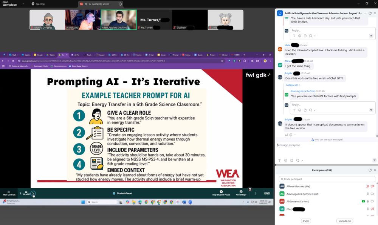Image resolution: width=378 pixels, height=225 pixels.
Task: Click the text format icon below Message everyone
Action: [x=279, y=160]
